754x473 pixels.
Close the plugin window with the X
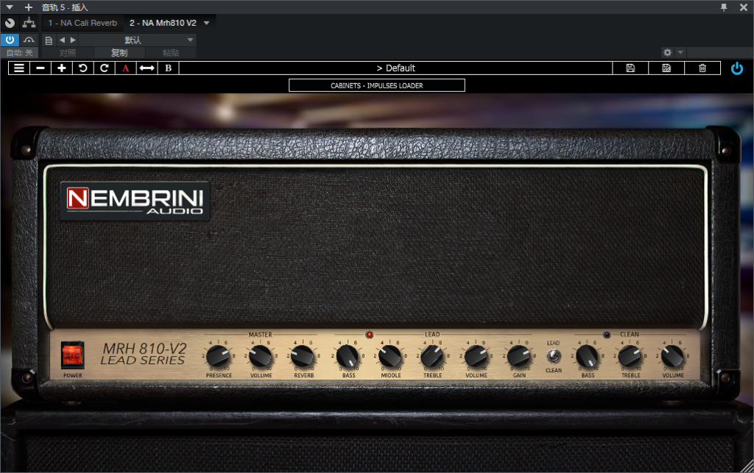click(744, 7)
